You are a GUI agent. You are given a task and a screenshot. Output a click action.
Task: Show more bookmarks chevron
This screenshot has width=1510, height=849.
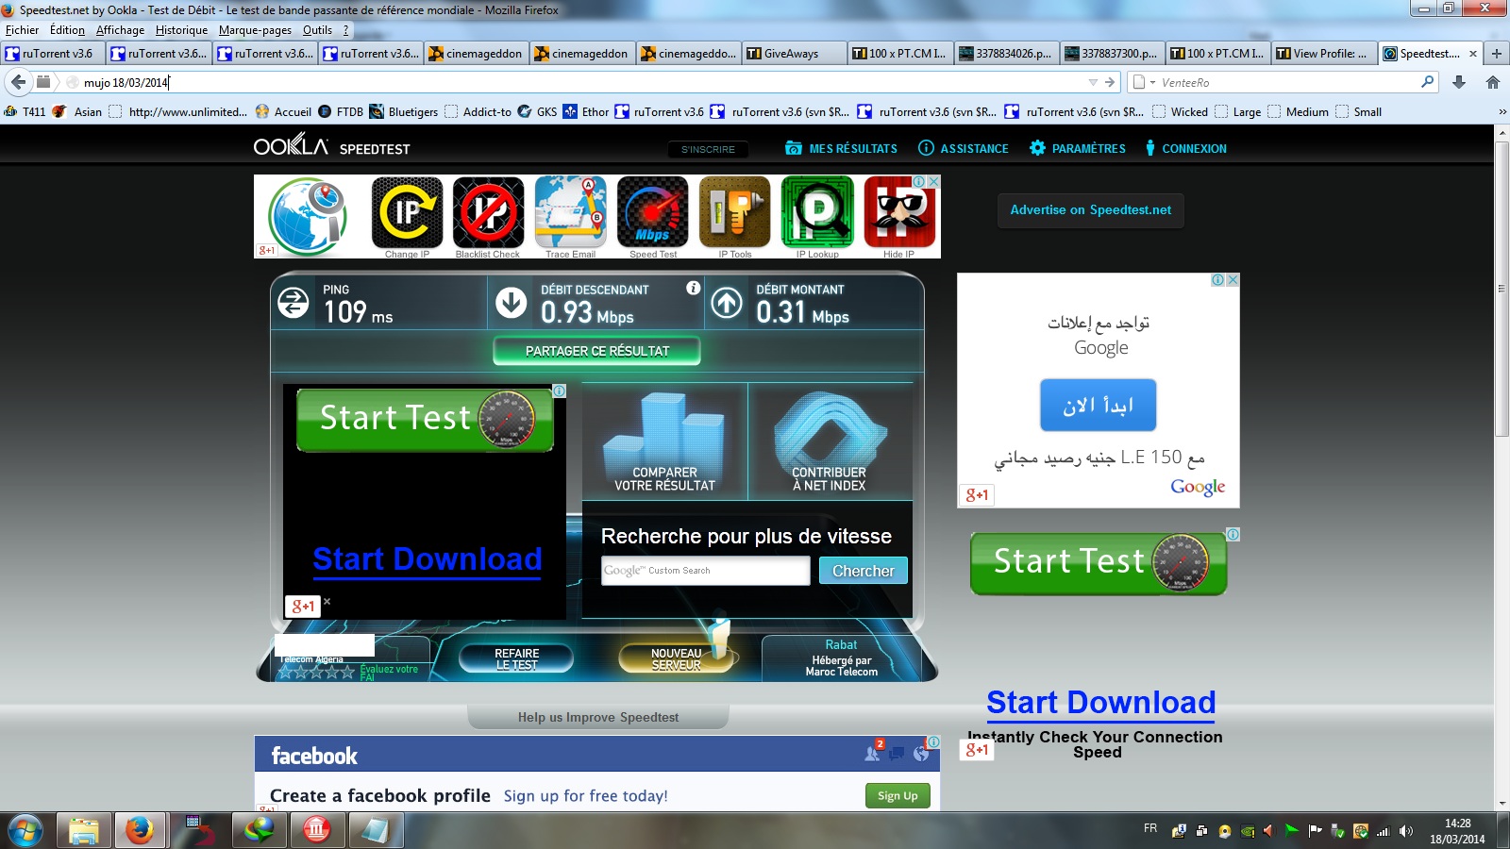coord(1502,111)
